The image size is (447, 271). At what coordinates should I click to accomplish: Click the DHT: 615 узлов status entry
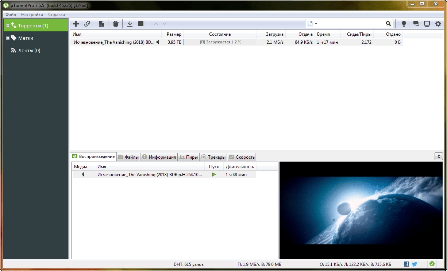click(189, 264)
